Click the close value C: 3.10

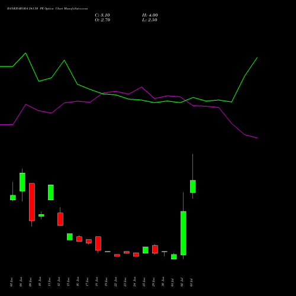pyautogui.click(x=102, y=15)
